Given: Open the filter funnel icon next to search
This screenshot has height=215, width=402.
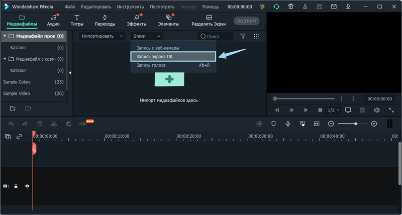Looking at the screenshot, I should (x=243, y=36).
